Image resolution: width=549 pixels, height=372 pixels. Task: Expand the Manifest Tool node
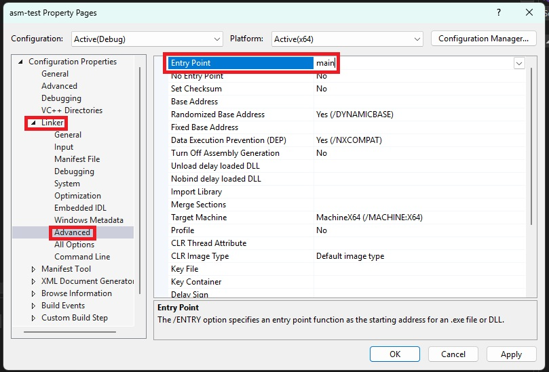[x=34, y=269]
